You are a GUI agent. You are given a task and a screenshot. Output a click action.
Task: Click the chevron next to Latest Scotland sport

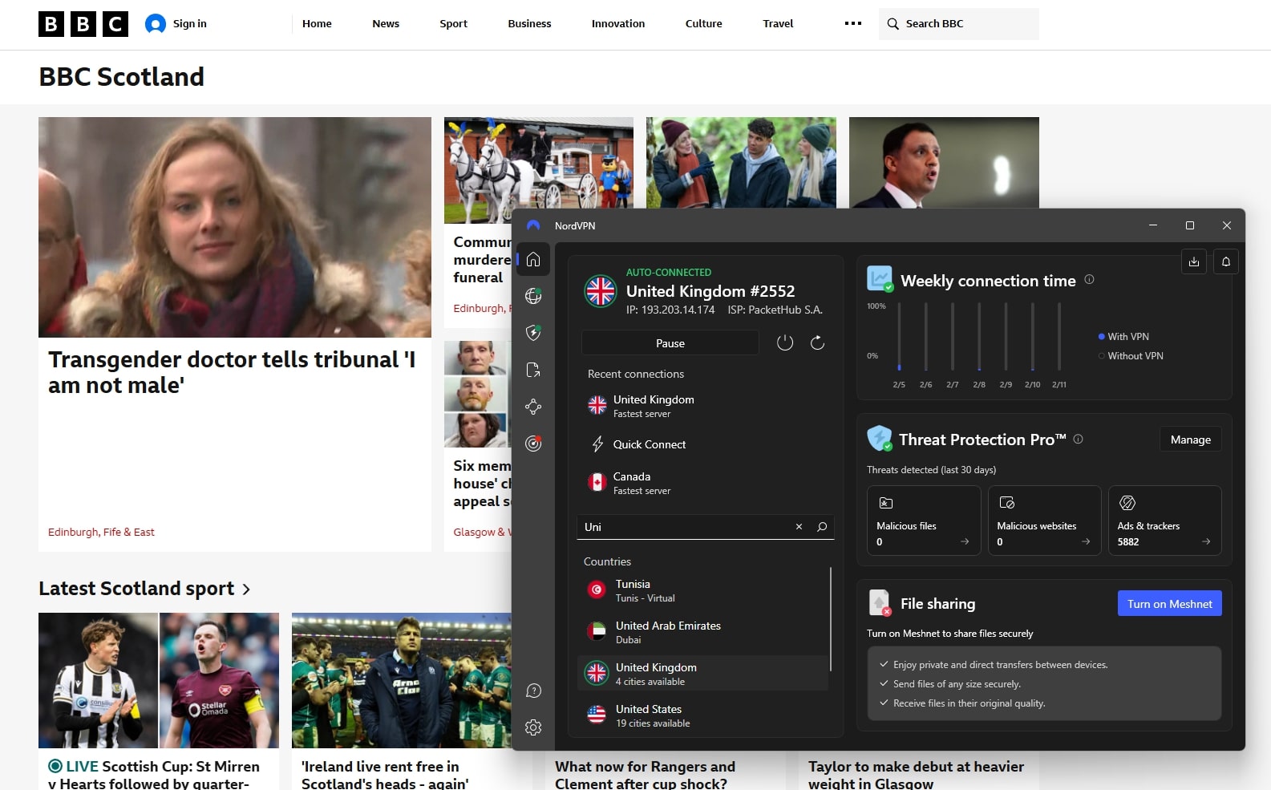click(x=246, y=589)
